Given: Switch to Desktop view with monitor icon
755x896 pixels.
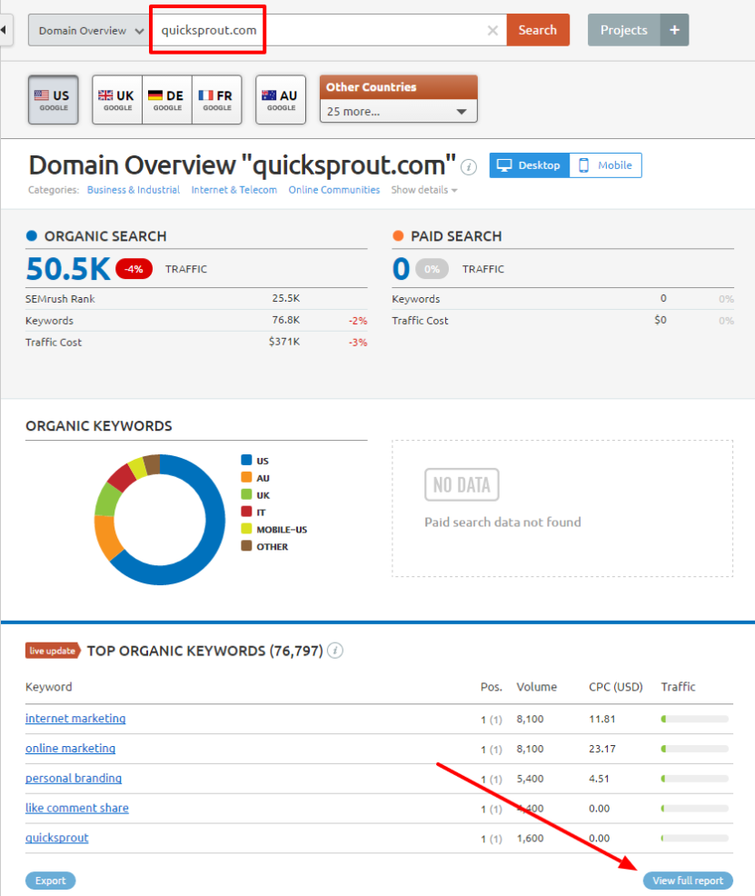Looking at the screenshot, I should 529,165.
